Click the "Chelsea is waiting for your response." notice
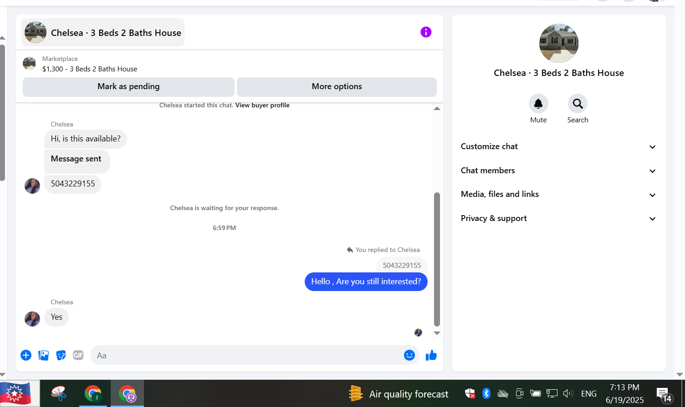 225,208
